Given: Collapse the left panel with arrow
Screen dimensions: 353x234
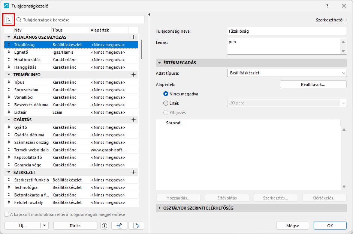Looking at the screenshot, I should pyautogui.click(x=149, y=14).
